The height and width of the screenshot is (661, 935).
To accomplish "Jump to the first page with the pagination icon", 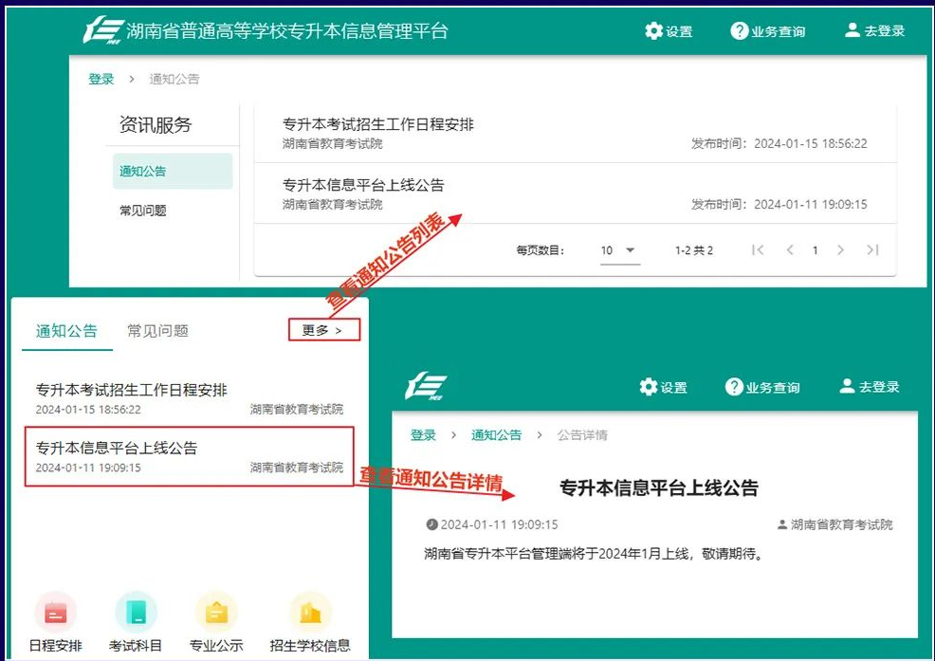I will coord(757,250).
